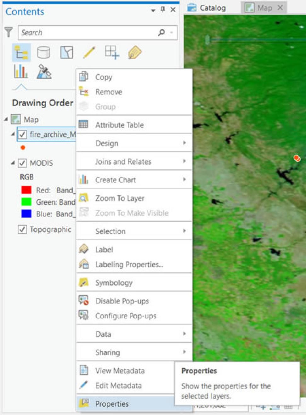Collapse the fire_archive layer legend
Image resolution: width=306 pixels, height=415 pixels.
tap(13, 134)
